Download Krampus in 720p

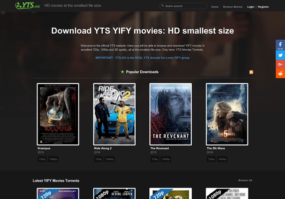pos(42,159)
